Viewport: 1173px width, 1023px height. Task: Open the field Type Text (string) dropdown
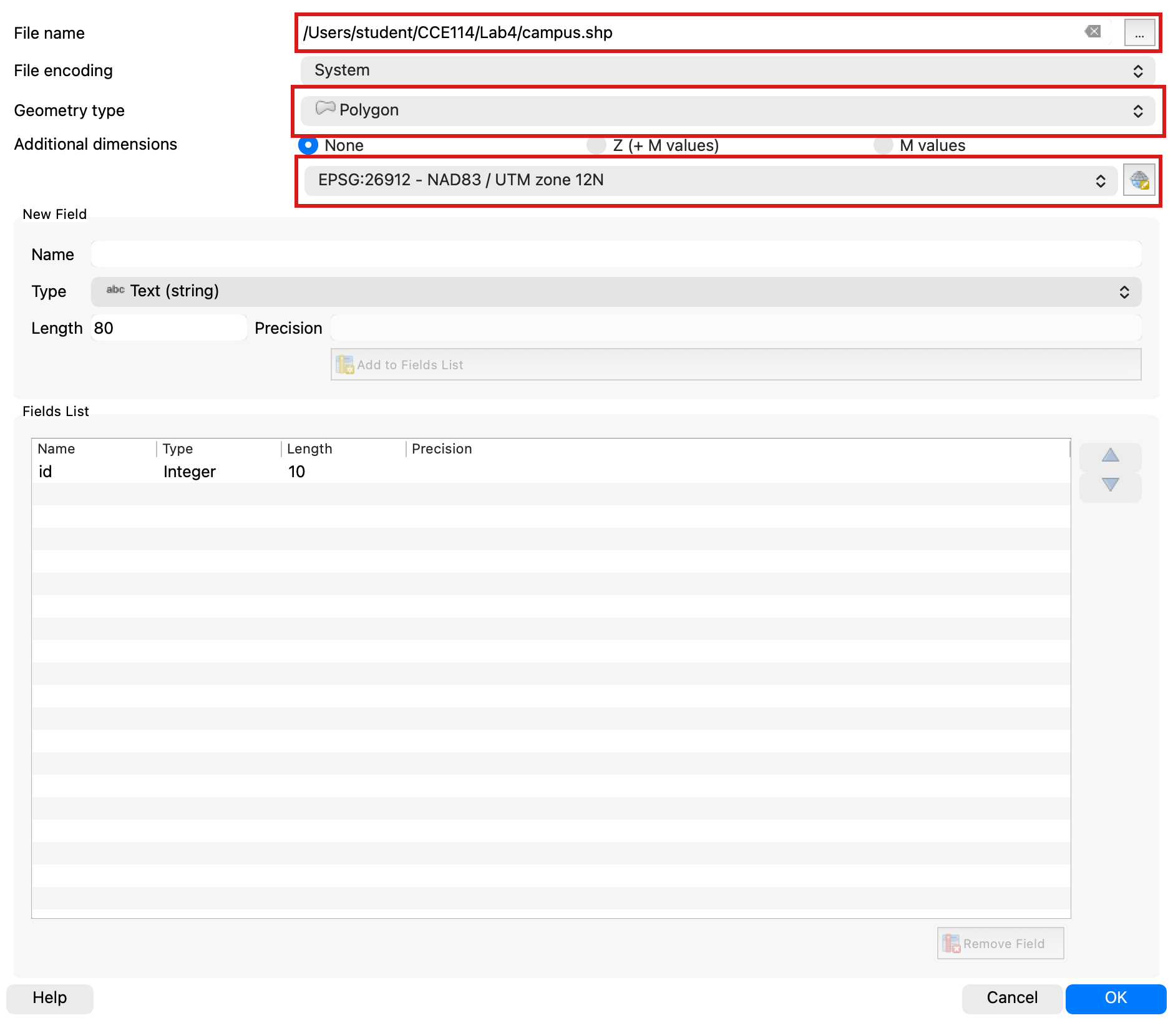(616, 291)
